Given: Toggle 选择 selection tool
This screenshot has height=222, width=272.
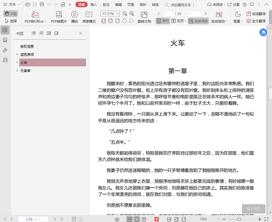Looking at the screenshot, I should [x=11, y=21].
